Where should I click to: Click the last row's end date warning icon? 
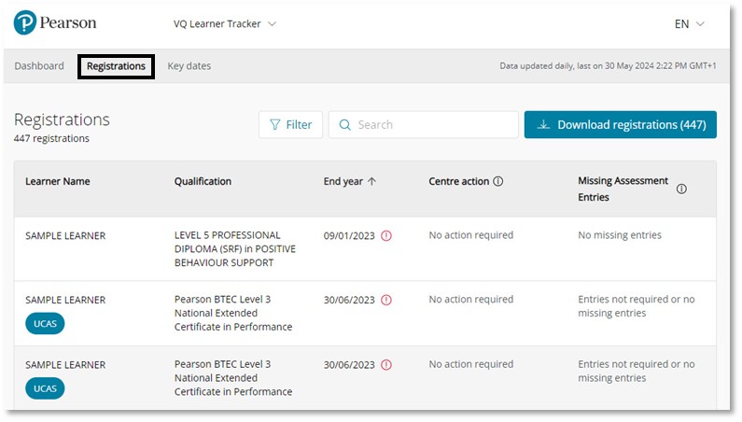coord(386,365)
